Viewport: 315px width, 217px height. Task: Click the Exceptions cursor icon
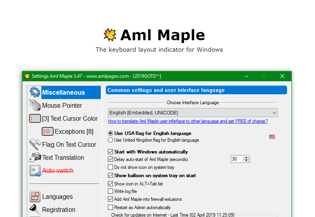[x=47, y=131]
